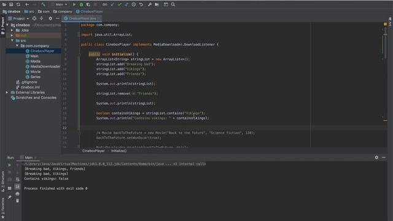
Task: Toggle pin tab in Run panel
Action: point(10,198)
